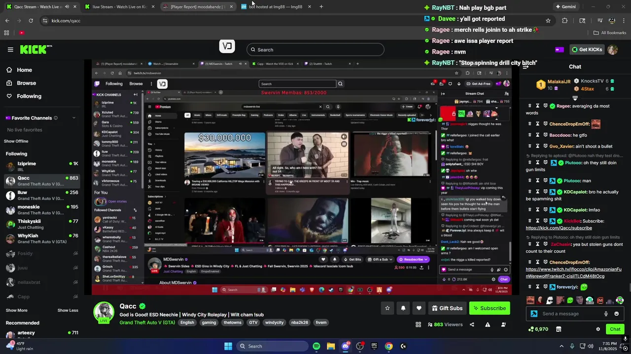Click the chat identity hammer badge icon
Viewport: 631px width, 354px height.
[534, 314]
